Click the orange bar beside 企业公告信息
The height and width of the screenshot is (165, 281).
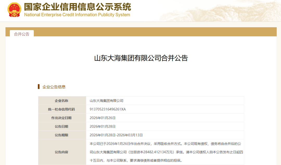pos(39,87)
